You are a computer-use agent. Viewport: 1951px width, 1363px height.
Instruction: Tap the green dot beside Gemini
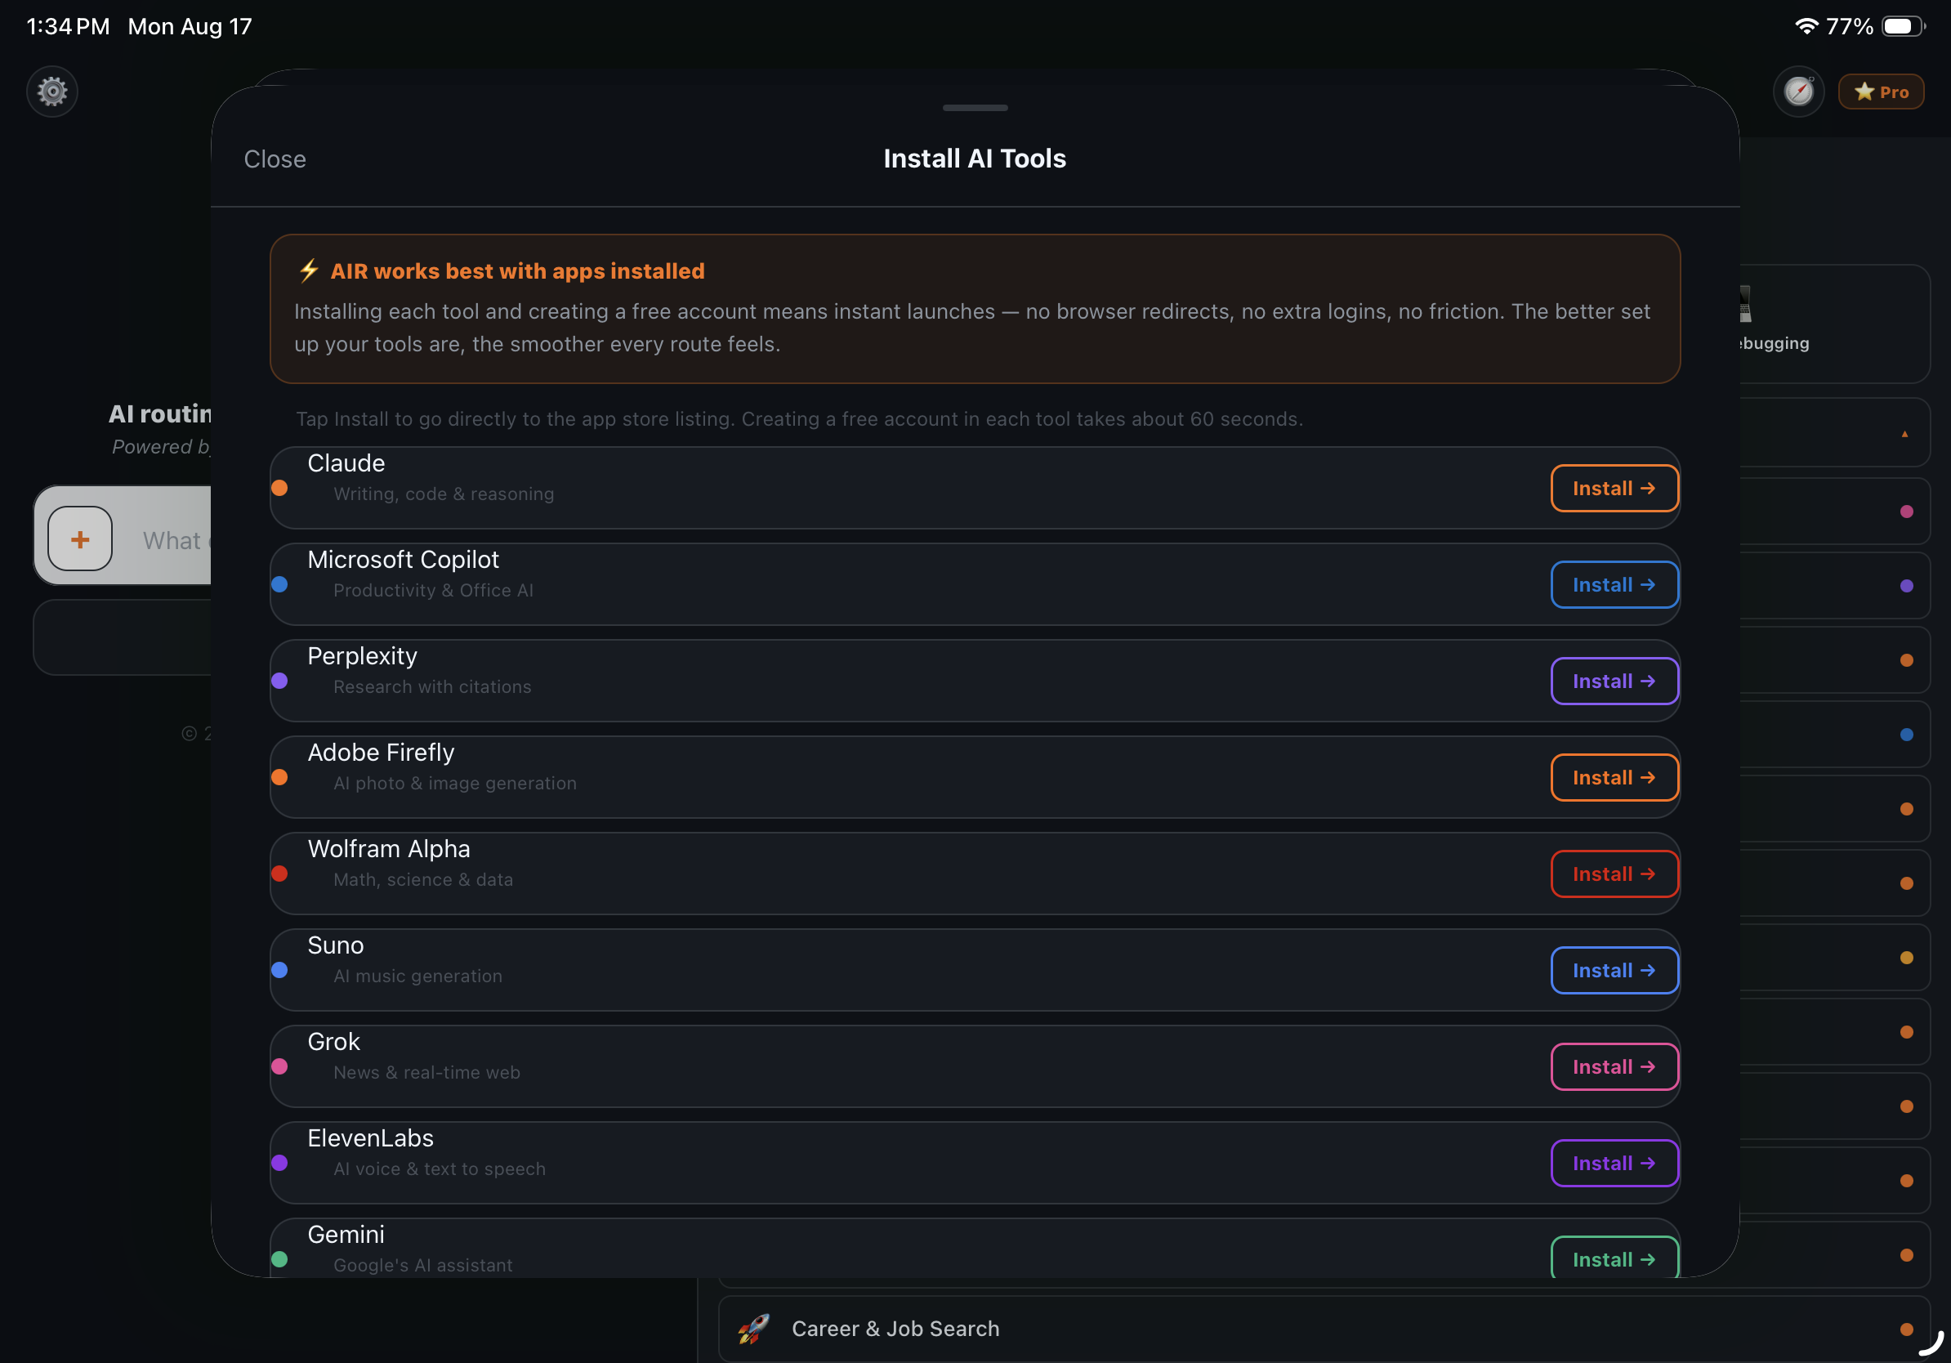pyautogui.click(x=279, y=1259)
